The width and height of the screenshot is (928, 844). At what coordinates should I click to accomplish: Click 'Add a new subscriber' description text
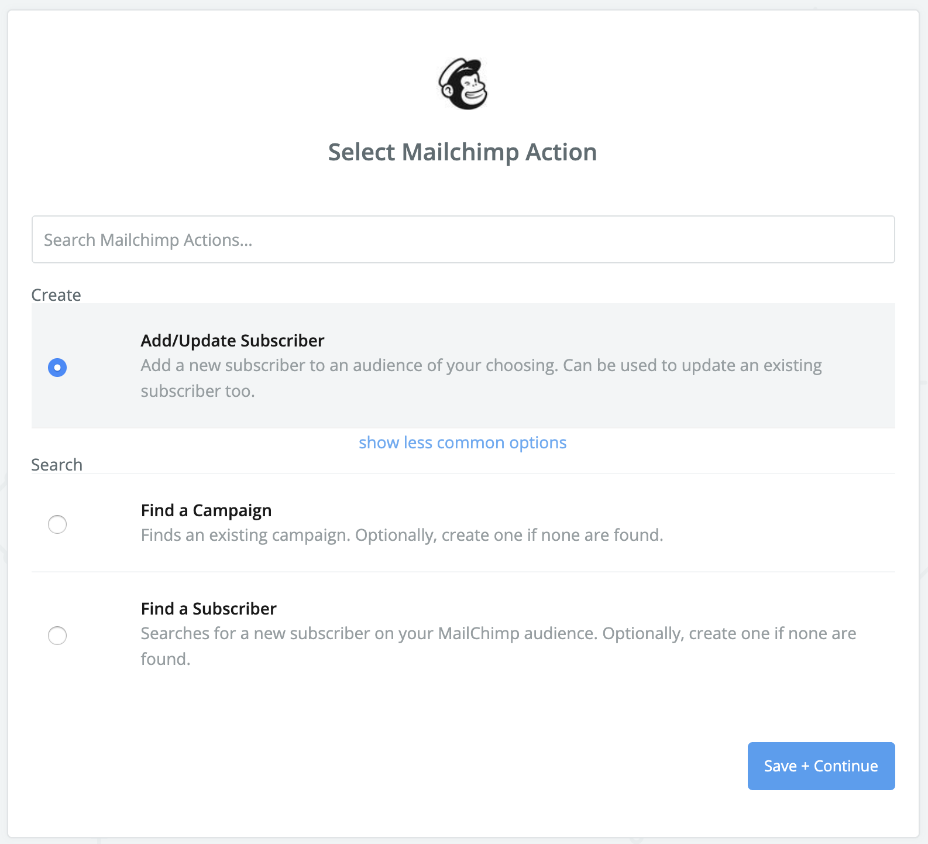click(481, 378)
